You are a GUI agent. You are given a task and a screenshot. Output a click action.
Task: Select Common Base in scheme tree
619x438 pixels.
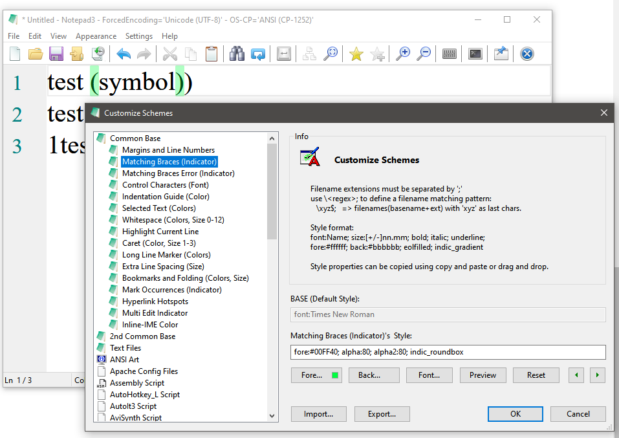135,138
